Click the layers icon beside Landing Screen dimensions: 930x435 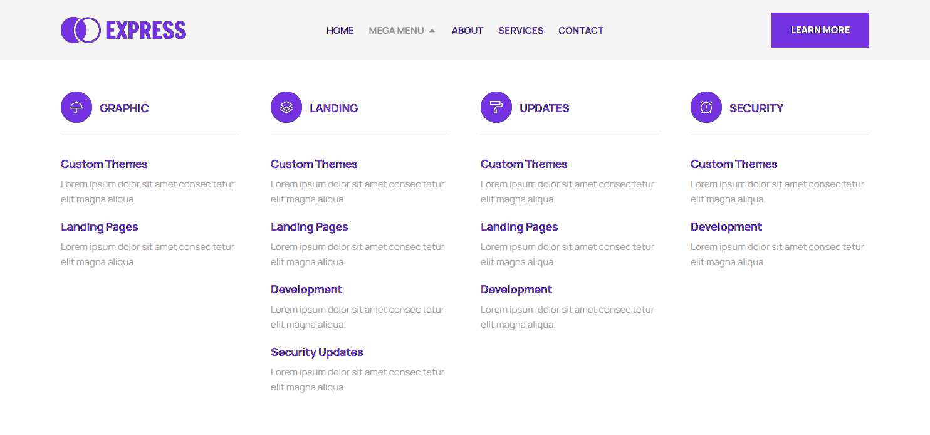(x=286, y=107)
